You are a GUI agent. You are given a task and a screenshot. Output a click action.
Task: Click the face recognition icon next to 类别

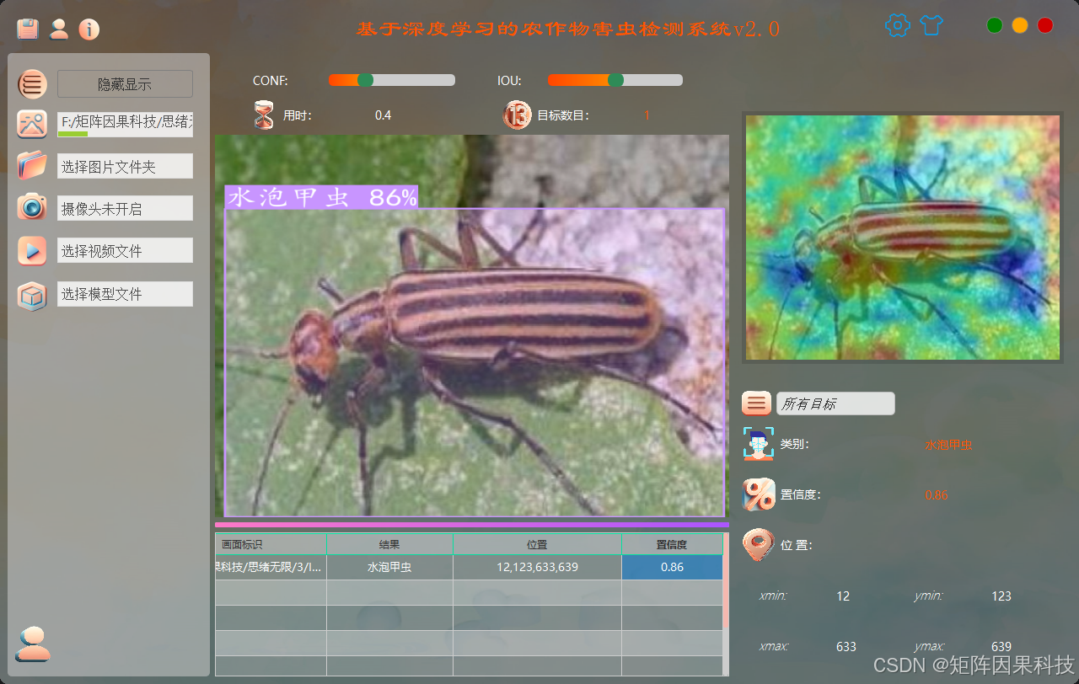click(x=757, y=444)
